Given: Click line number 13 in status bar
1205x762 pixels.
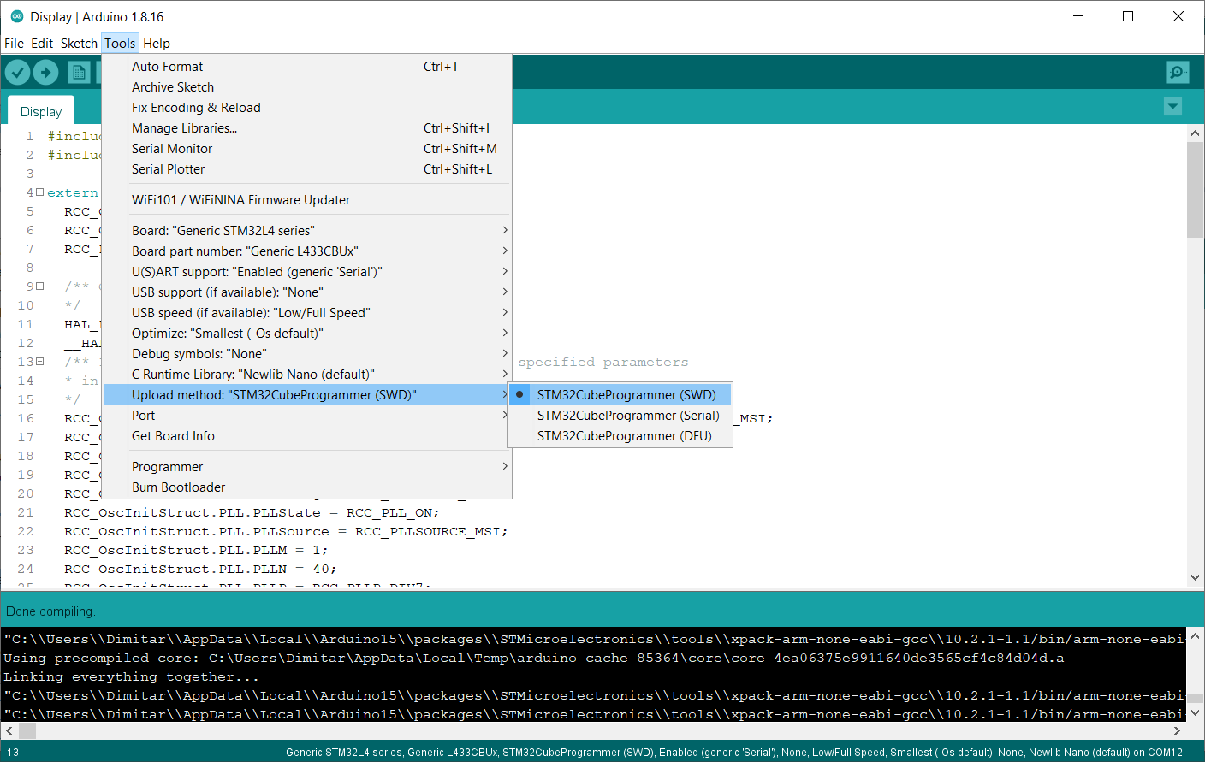Looking at the screenshot, I should click(13, 753).
